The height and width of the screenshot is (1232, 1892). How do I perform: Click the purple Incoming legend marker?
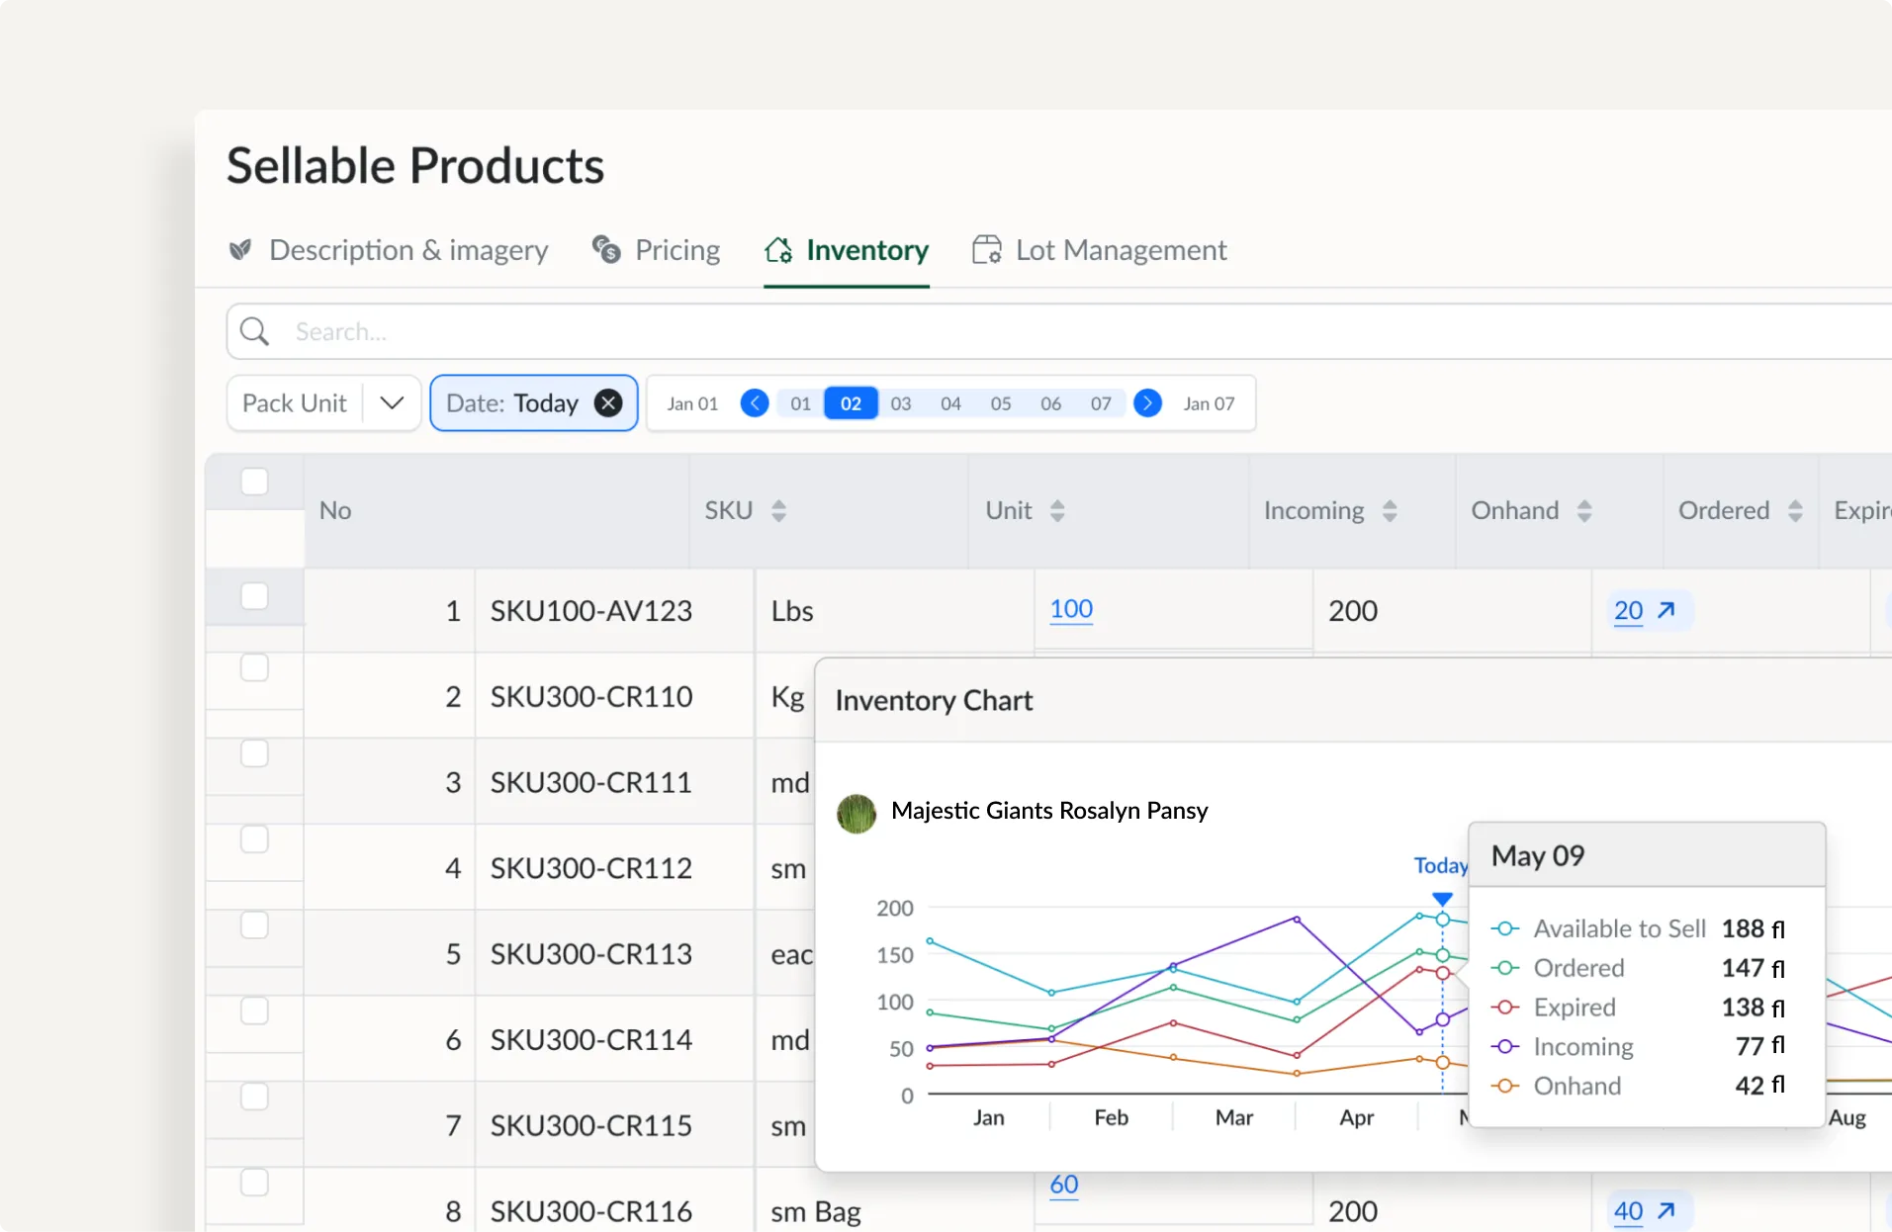(x=1505, y=1046)
